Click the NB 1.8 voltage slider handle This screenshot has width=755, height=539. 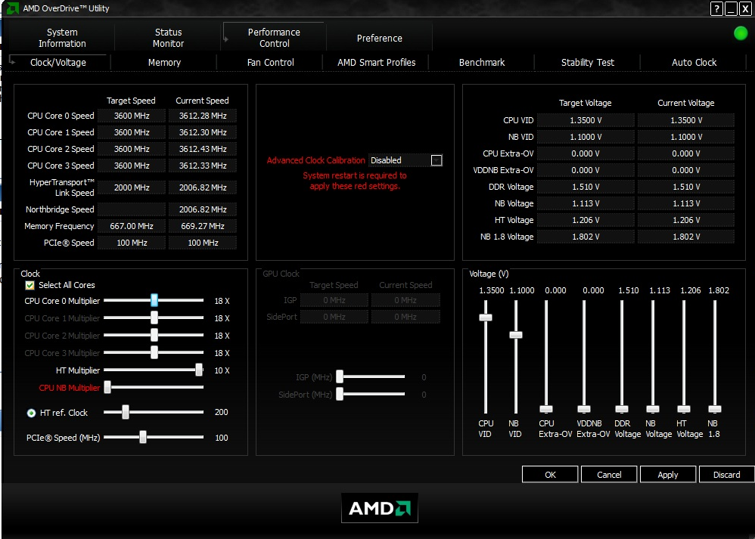tap(715, 409)
